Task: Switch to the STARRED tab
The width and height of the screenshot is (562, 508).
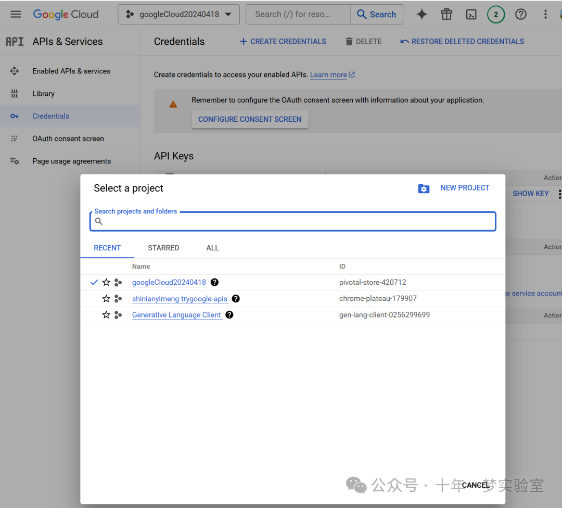Action: tap(163, 248)
